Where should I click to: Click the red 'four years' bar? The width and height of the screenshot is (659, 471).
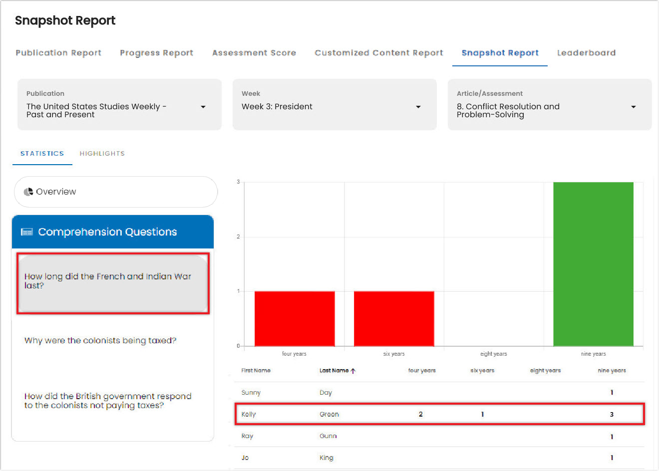click(x=294, y=318)
